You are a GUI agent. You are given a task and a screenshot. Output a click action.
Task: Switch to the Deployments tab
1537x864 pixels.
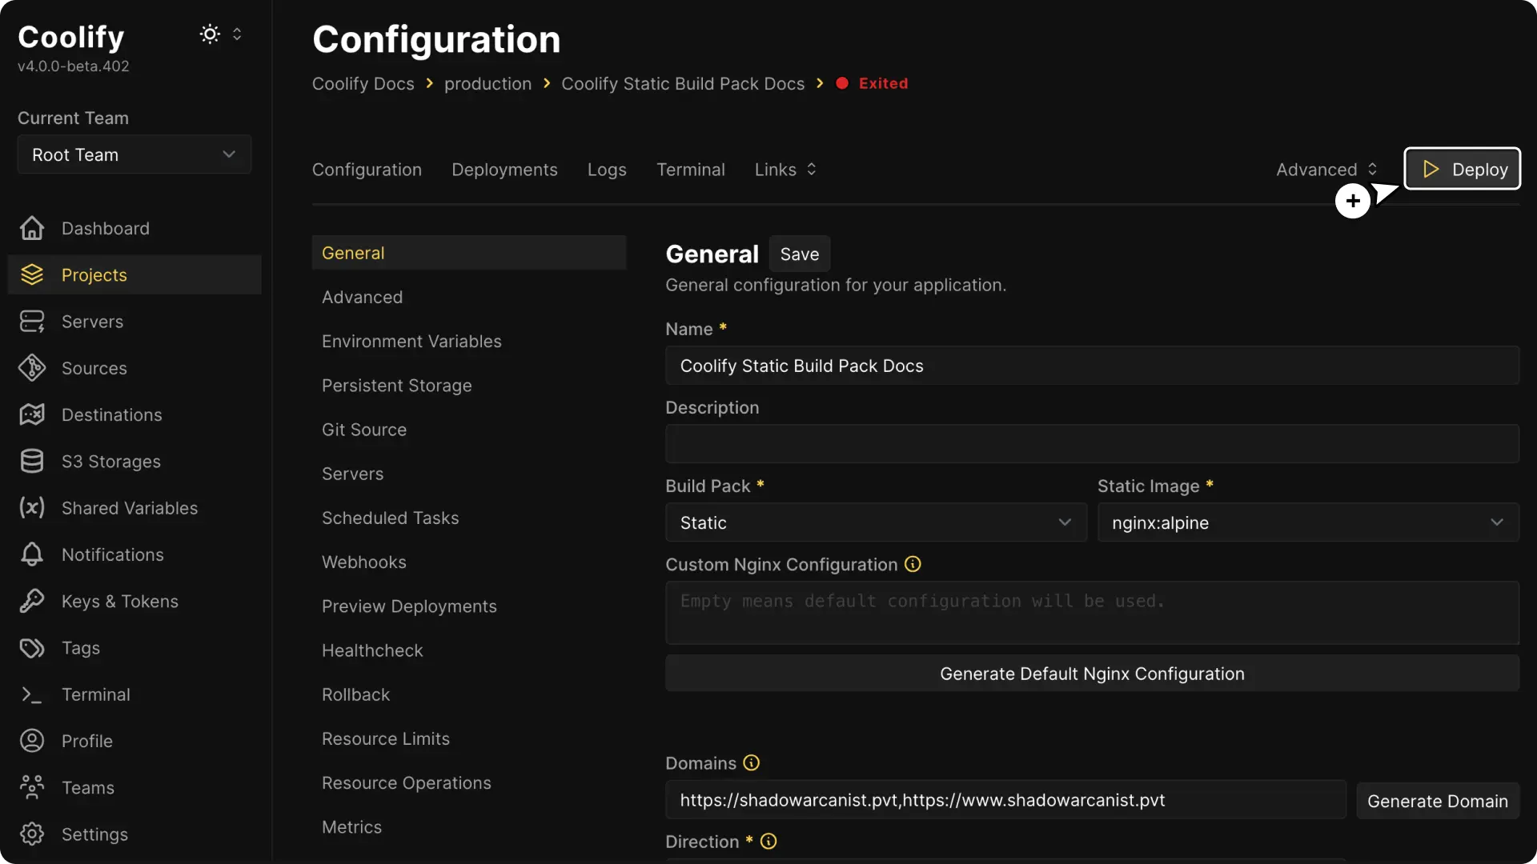pos(504,169)
